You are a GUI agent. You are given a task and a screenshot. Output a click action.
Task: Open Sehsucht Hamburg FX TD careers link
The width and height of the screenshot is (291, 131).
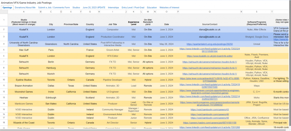click(209, 68)
